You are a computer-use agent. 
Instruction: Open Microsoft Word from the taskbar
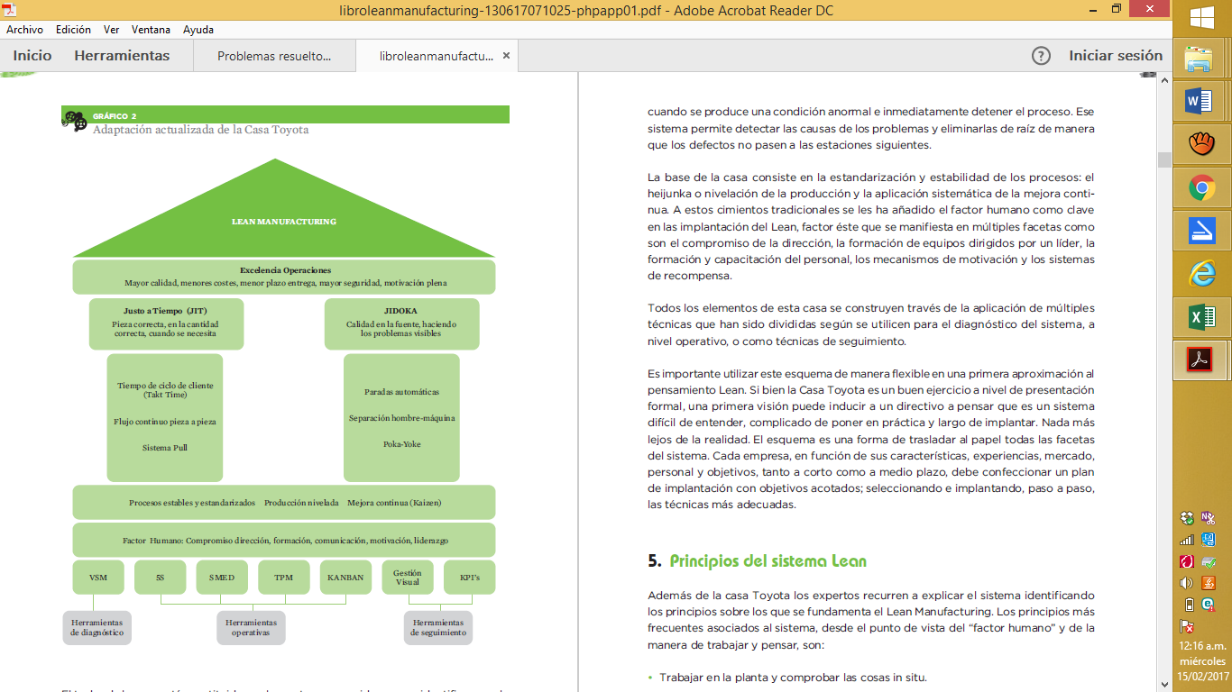[1200, 102]
